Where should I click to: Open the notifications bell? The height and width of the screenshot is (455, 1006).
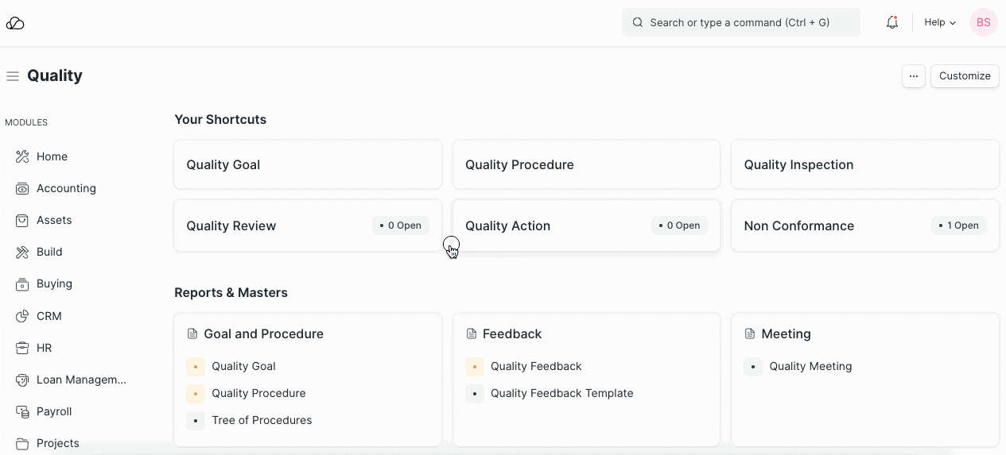891,23
